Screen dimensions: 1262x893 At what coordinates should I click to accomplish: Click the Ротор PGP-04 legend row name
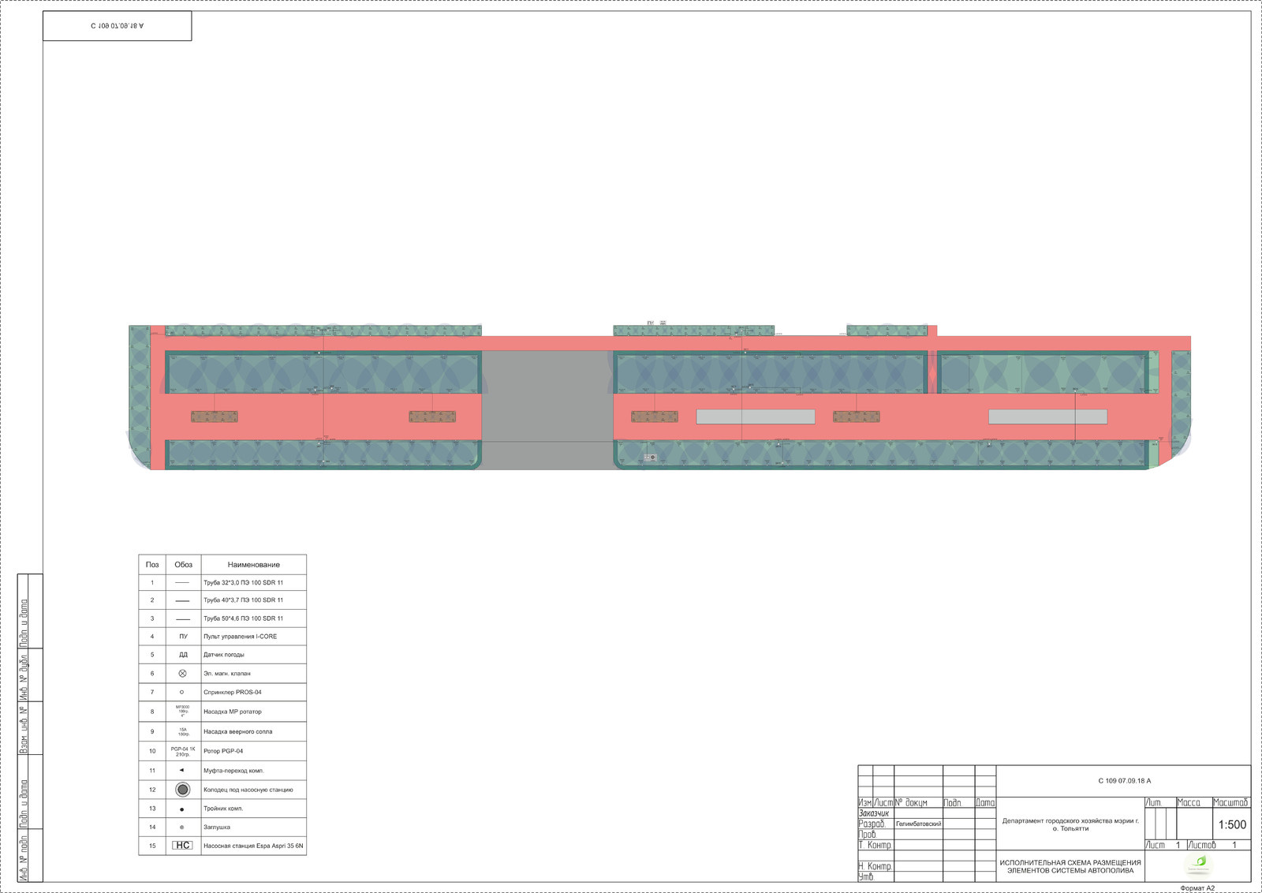pyautogui.click(x=223, y=751)
